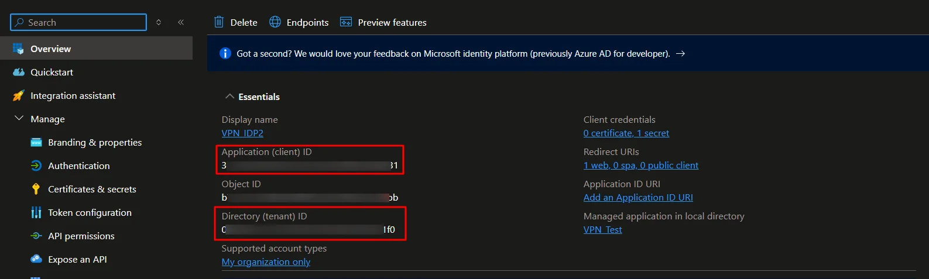Click the search magnifier icon
This screenshot has height=279, width=929.
tap(19, 22)
